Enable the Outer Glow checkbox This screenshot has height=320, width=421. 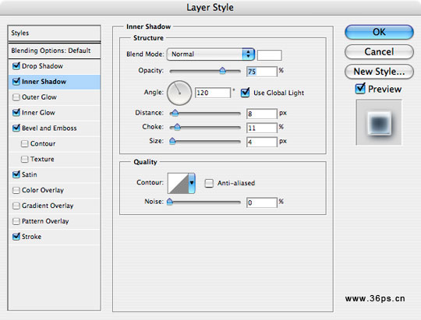(16, 97)
